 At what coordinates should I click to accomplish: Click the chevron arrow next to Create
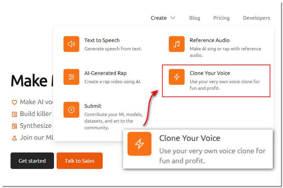coord(173,18)
